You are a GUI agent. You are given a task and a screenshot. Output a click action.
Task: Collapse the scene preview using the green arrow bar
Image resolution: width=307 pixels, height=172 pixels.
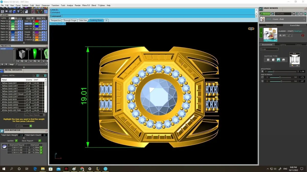click(x=261, y=33)
